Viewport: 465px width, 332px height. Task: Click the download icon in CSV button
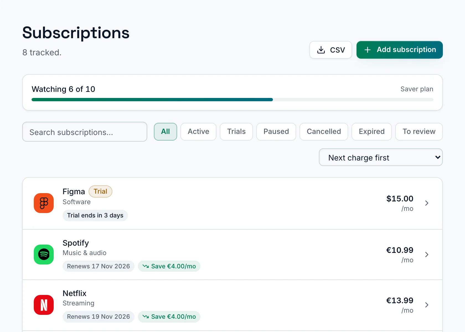[321, 50]
